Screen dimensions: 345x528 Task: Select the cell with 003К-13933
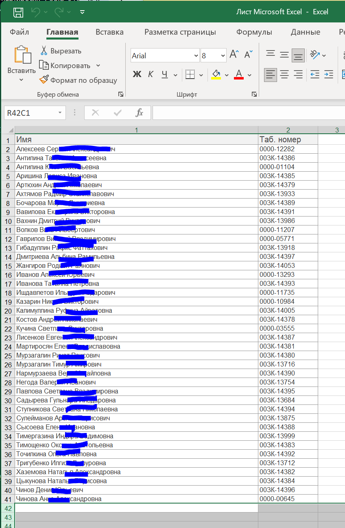click(x=288, y=194)
